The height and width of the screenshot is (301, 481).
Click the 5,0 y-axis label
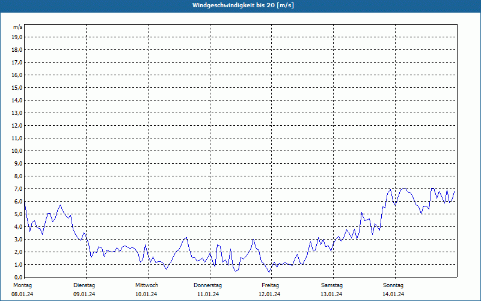[x=18, y=214]
